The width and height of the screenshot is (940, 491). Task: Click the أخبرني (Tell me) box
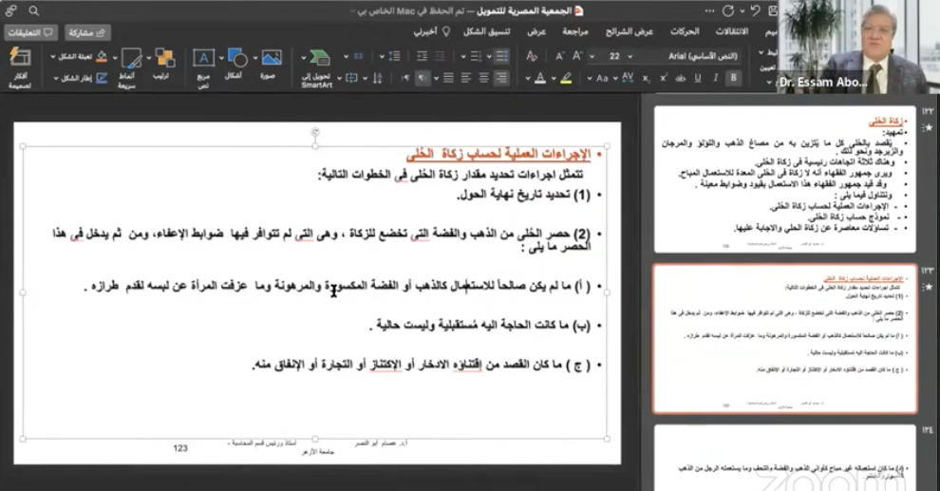pos(431,31)
